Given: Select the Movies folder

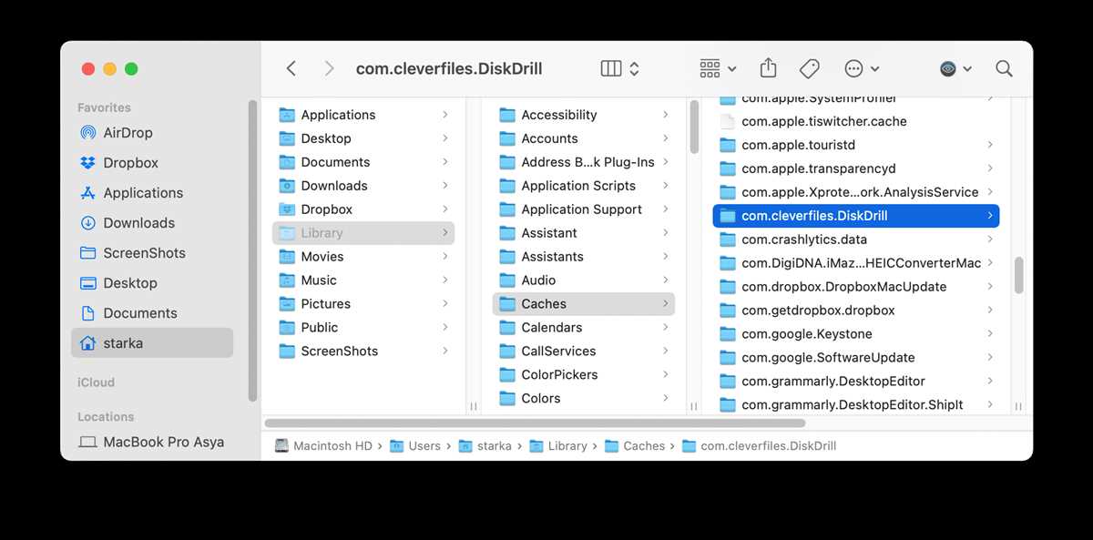Looking at the screenshot, I should [x=322, y=257].
